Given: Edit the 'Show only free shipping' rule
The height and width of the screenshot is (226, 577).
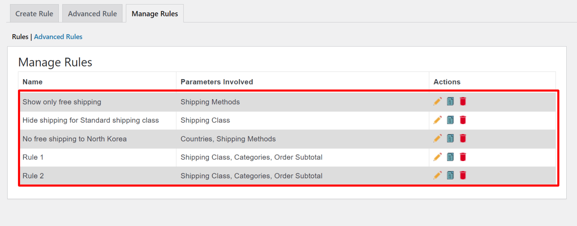Looking at the screenshot, I should point(437,101).
